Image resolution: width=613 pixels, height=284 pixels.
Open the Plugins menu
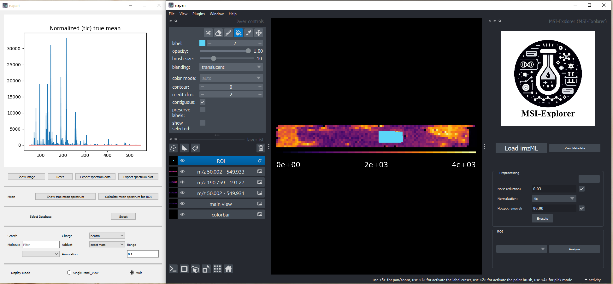pos(198,14)
